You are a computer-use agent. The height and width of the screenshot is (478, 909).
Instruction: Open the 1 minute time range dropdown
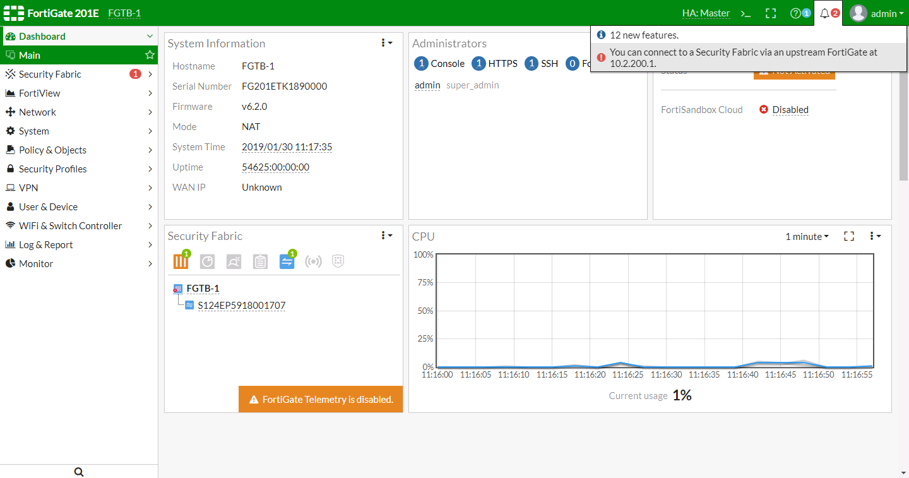click(x=807, y=236)
